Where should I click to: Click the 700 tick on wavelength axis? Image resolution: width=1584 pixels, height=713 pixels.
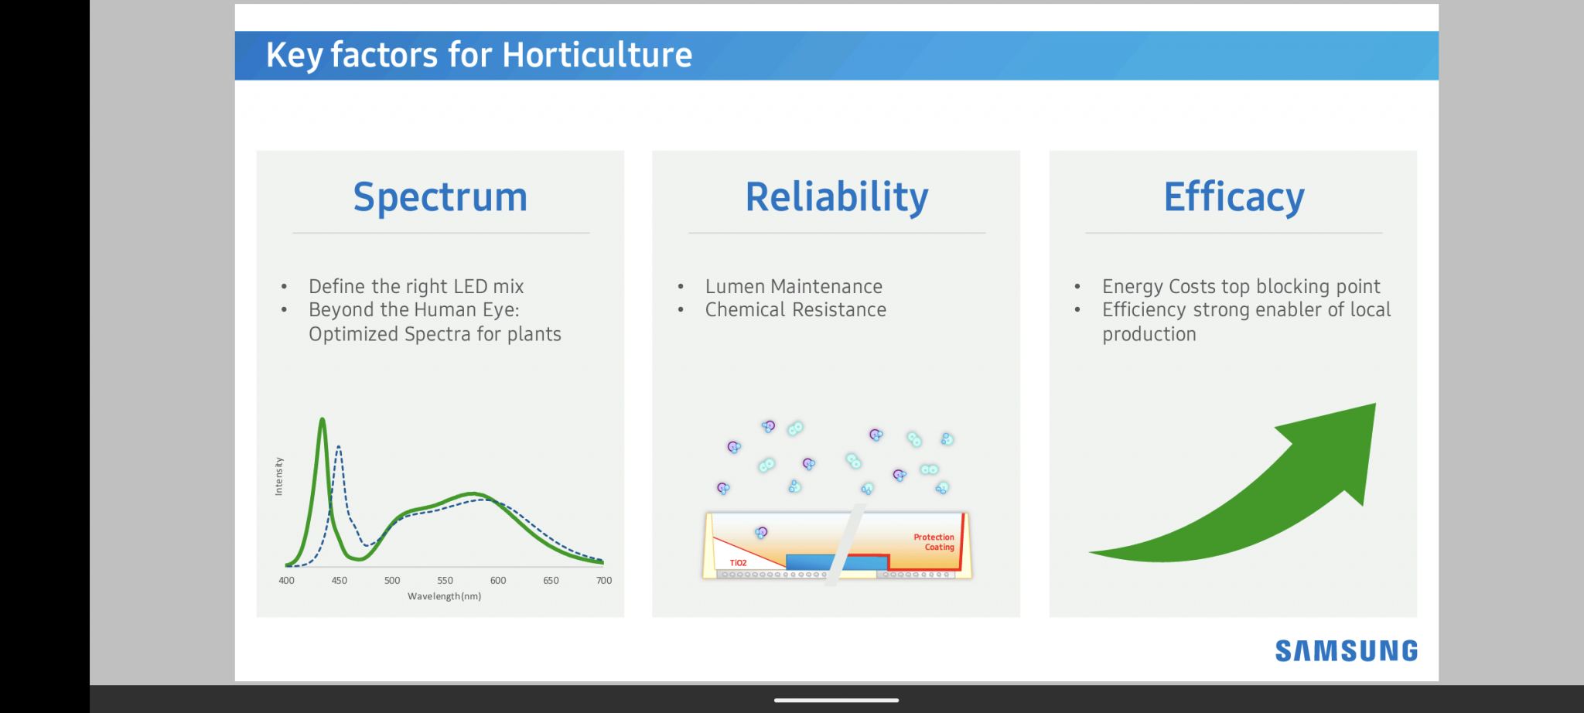pos(604,581)
